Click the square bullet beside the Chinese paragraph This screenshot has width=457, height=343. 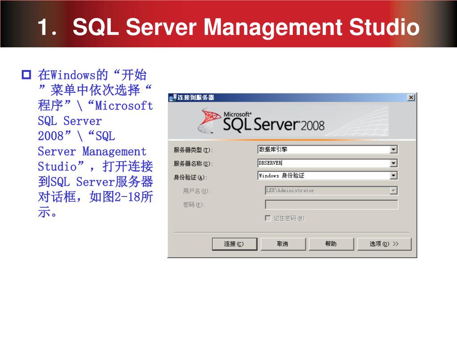pyautogui.click(x=26, y=75)
